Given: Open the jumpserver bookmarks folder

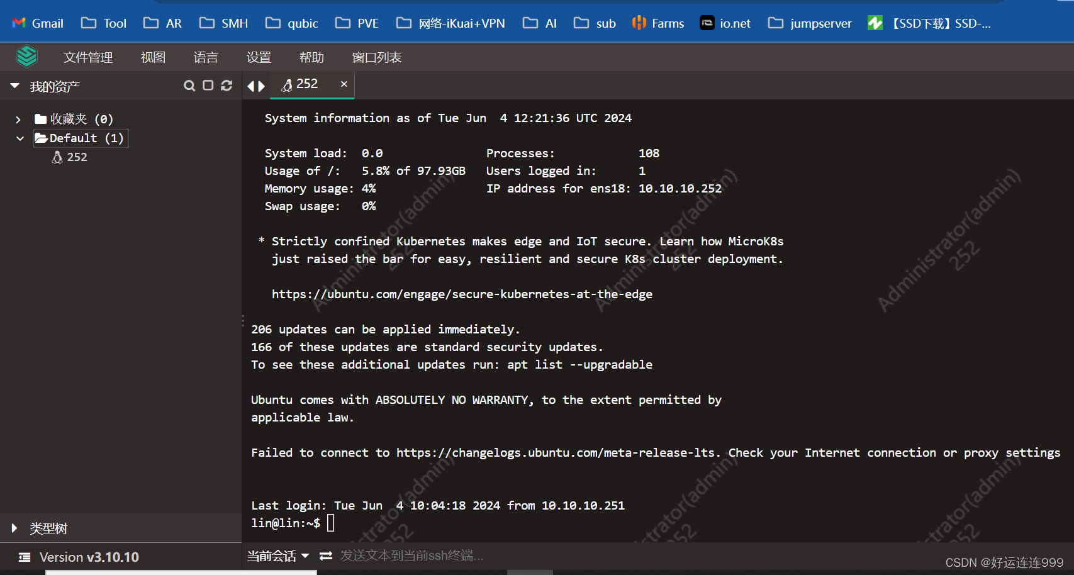Looking at the screenshot, I should (810, 23).
